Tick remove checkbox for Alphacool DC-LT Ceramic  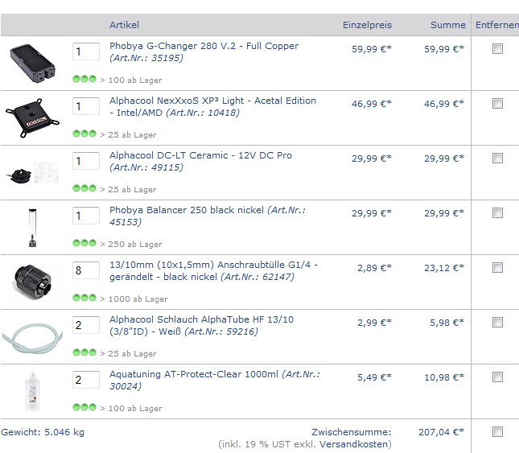(x=497, y=159)
